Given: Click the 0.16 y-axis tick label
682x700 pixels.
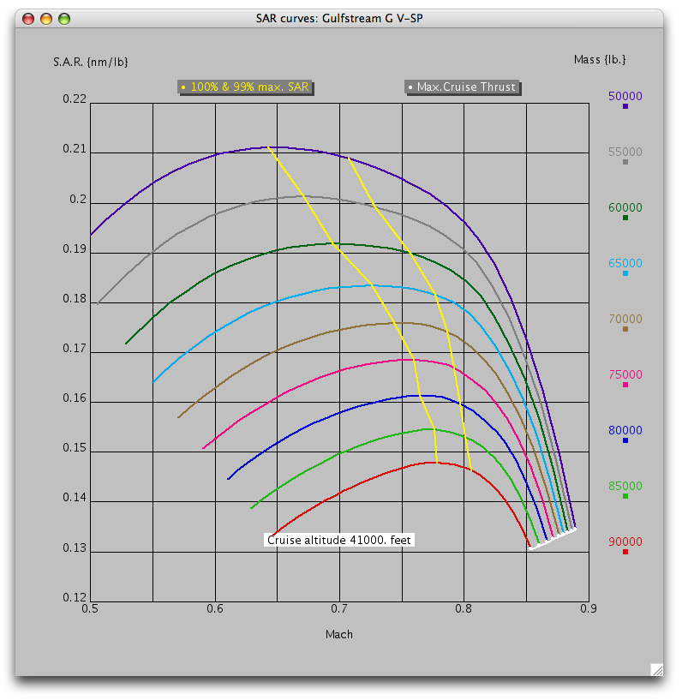Looking at the screenshot, I should pos(75,398).
